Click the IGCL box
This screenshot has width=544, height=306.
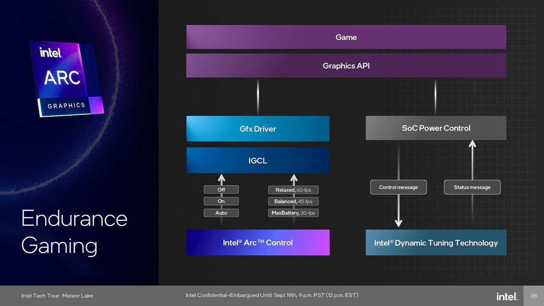click(x=258, y=161)
